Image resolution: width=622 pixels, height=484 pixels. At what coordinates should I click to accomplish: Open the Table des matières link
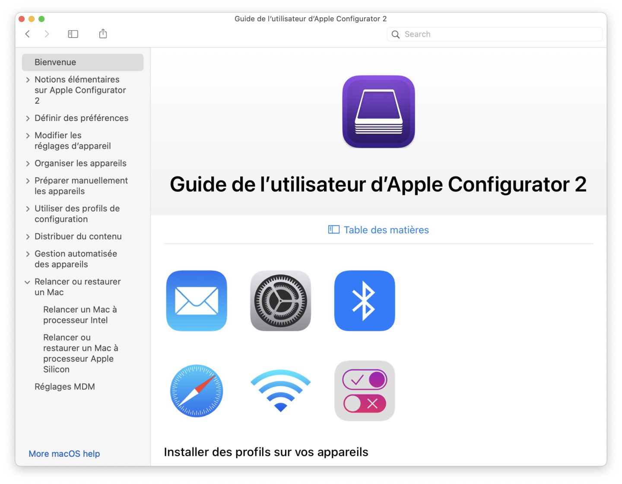(378, 230)
